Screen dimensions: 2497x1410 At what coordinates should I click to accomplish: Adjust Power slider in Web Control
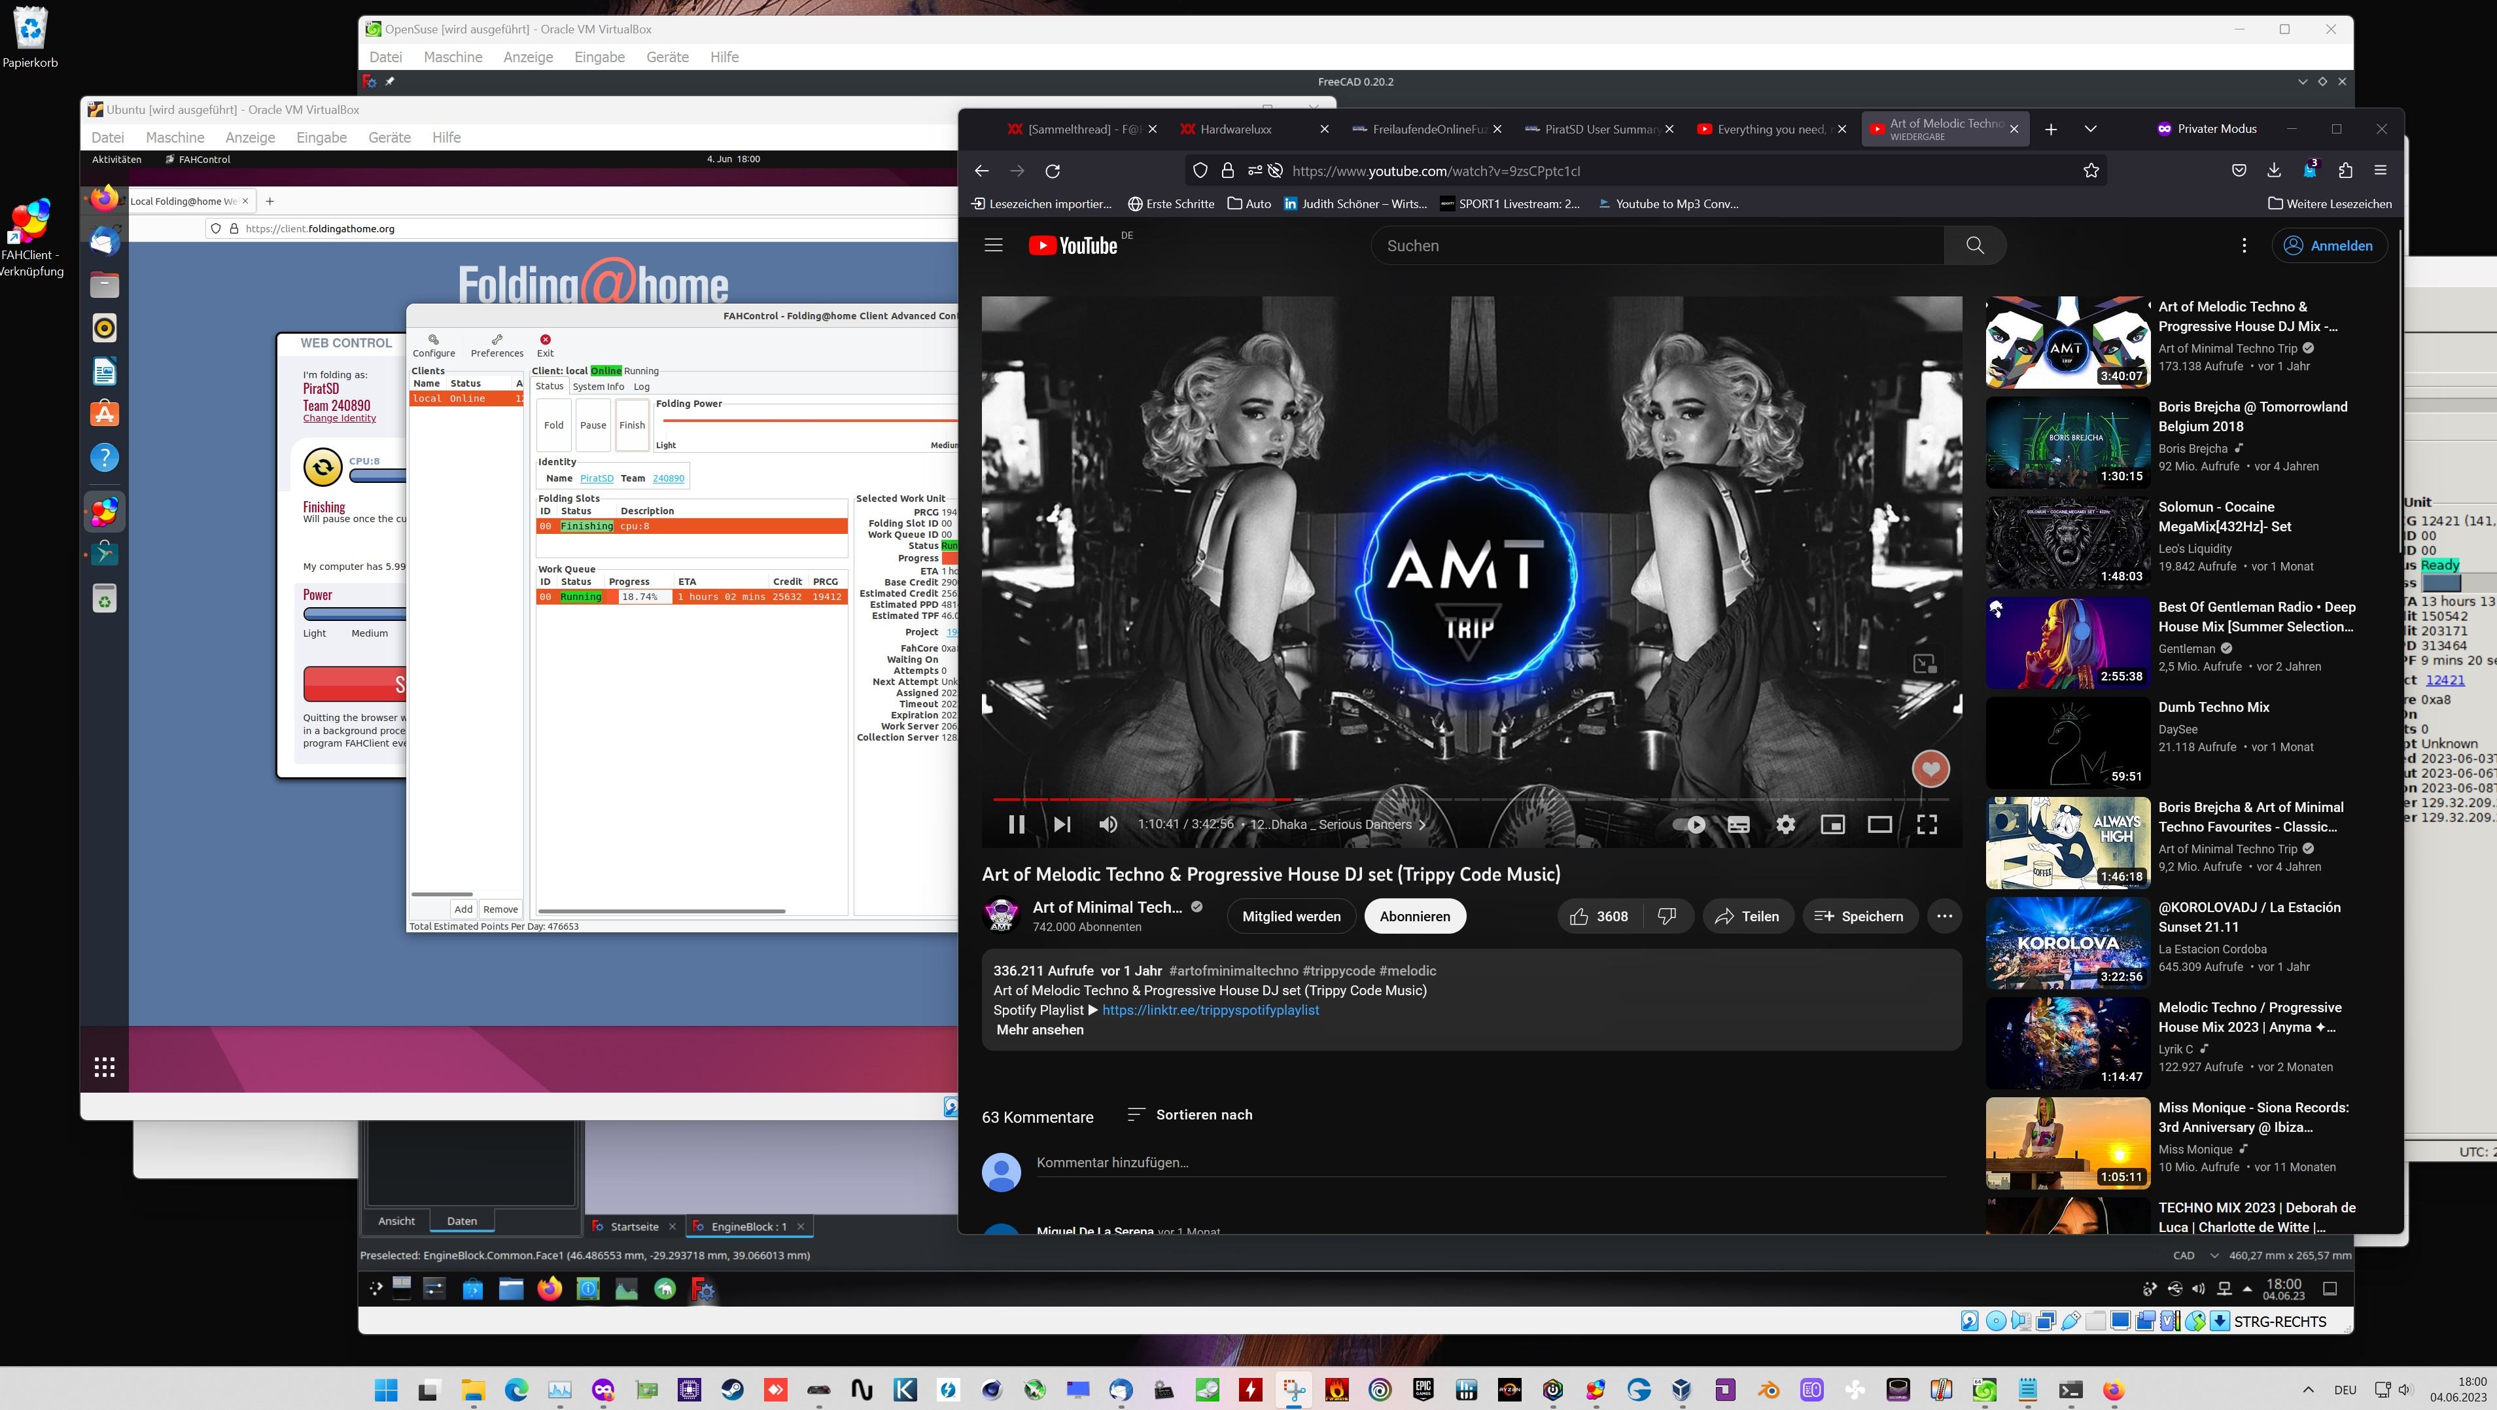355,614
